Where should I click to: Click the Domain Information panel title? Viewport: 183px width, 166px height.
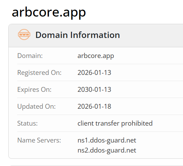(78, 35)
